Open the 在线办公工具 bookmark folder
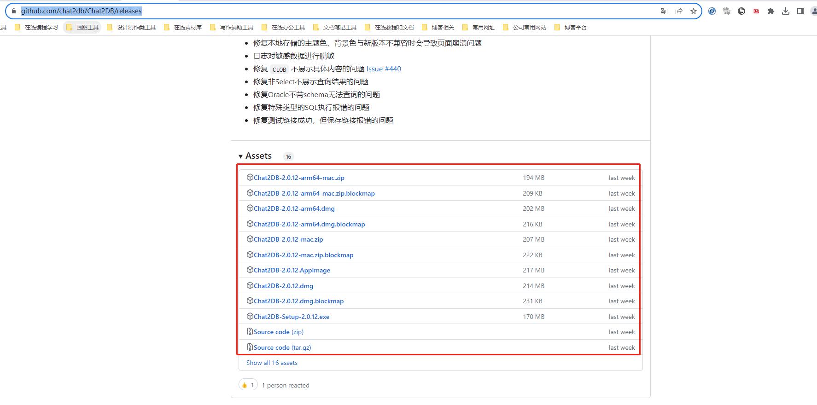Viewport: 817px width, 405px height. tap(283, 27)
